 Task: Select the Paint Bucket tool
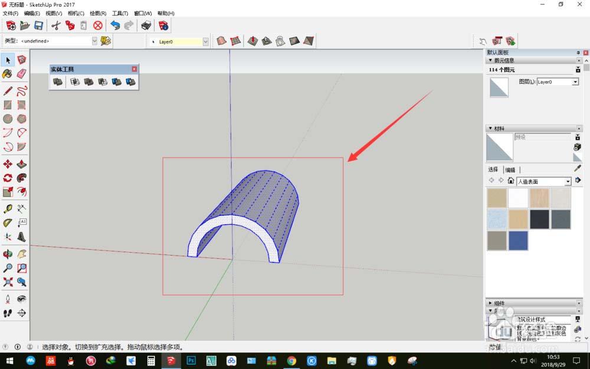click(8, 74)
